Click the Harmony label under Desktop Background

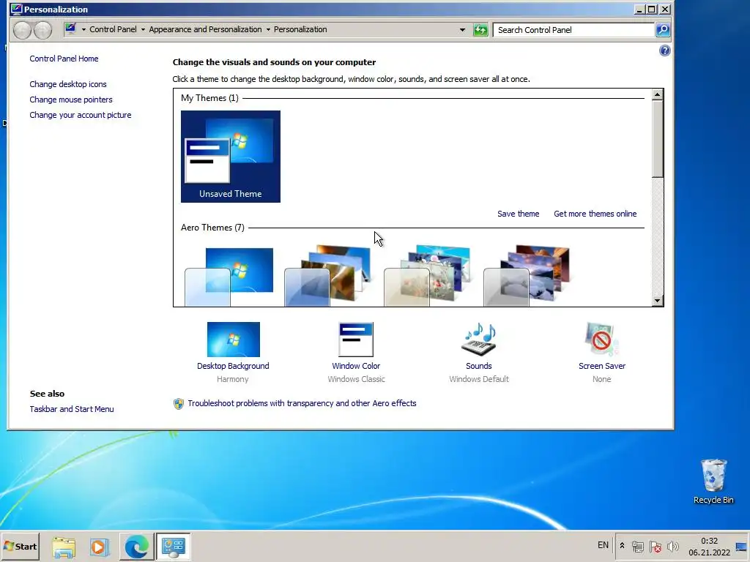(x=232, y=379)
